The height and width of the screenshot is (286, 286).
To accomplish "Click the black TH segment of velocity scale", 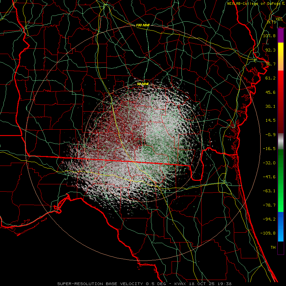I will (281, 248).
